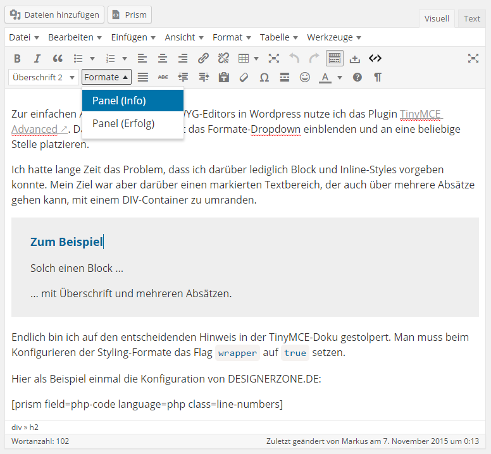491x454 pixels.
Task: Open the Überschrift 2 format dropdown
Action: click(43, 77)
